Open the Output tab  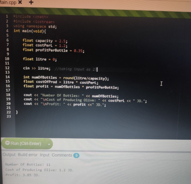click(x=9, y=155)
